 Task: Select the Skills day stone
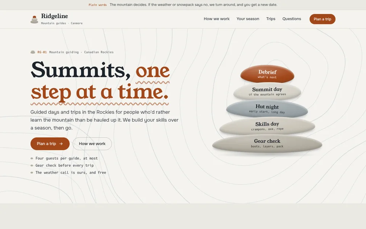267,126
